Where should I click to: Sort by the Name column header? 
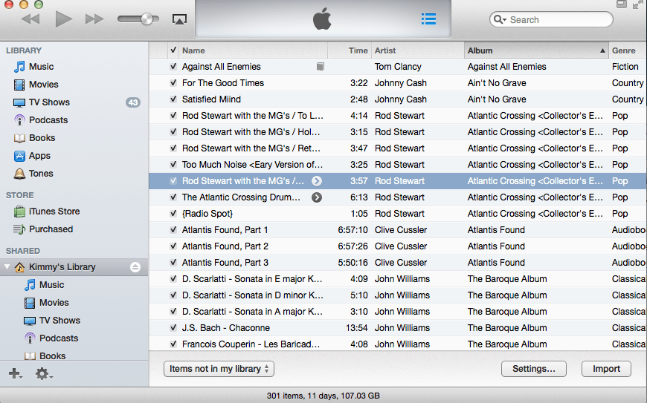(x=254, y=50)
